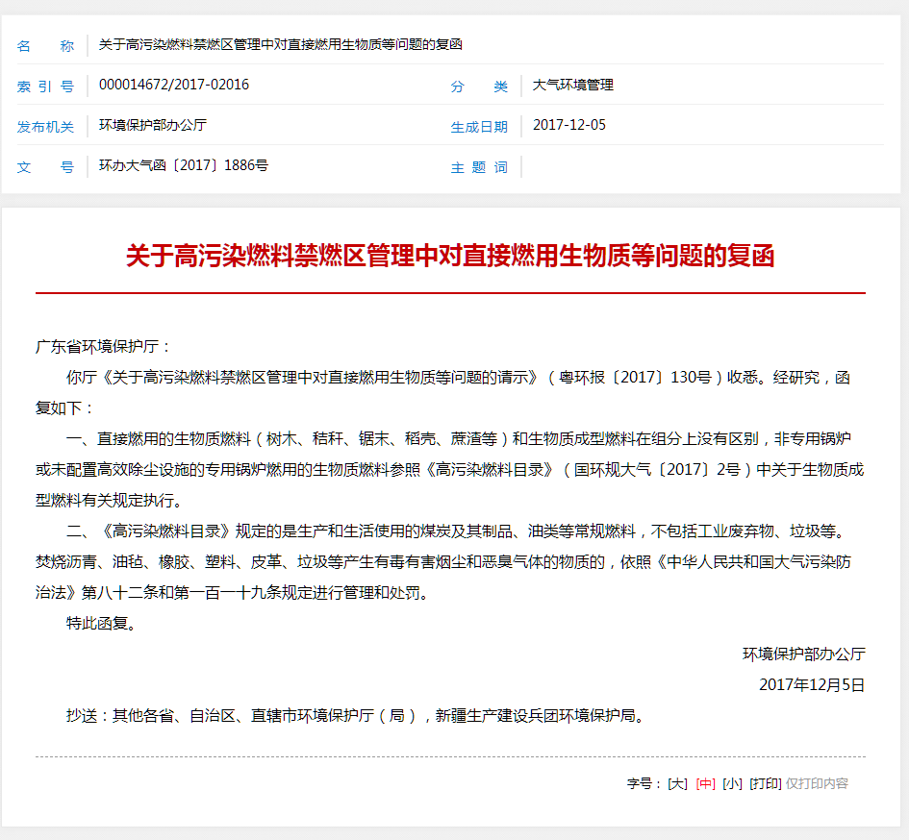Click the document title heading 关于高污染燃料禁燃区管理的复函
Image resolution: width=909 pixels, height=840 pixels.
pos(454,258)
